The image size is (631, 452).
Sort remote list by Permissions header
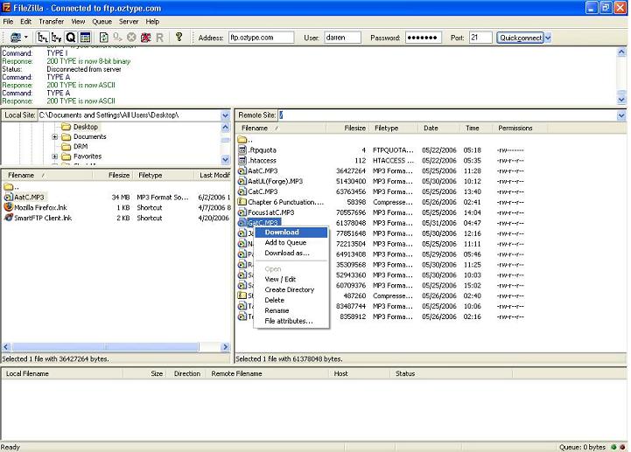click(x=519, y=129)
